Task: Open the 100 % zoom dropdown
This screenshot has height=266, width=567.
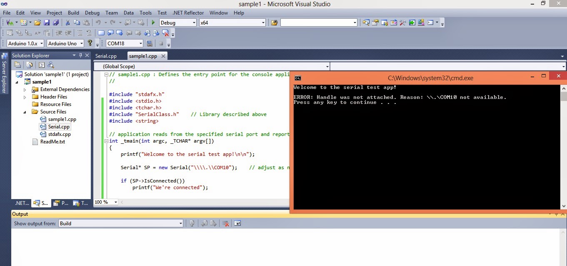Action: click(116, 202)
